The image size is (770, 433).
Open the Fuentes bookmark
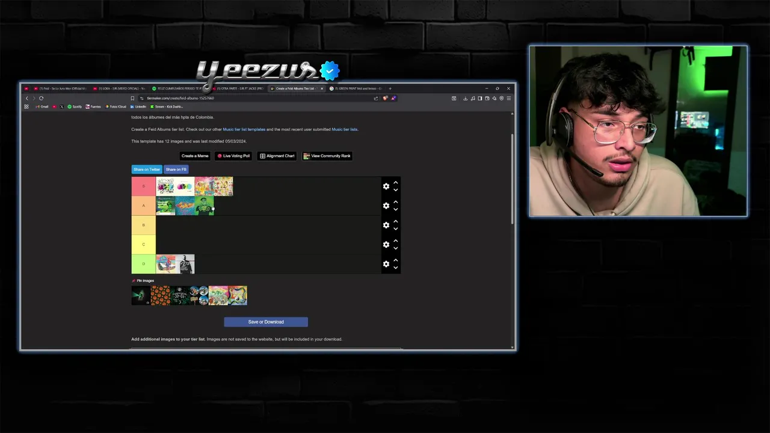(x=93, y=106)
